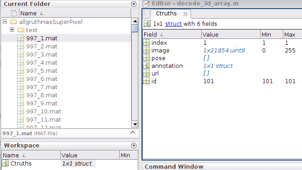302x170 pixels.
Task: Sort variable fields by Field column
Action: 172,34
